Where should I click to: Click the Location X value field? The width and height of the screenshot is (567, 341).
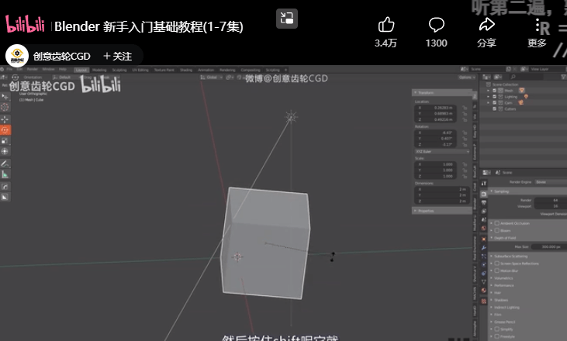[x=436, y=108]
